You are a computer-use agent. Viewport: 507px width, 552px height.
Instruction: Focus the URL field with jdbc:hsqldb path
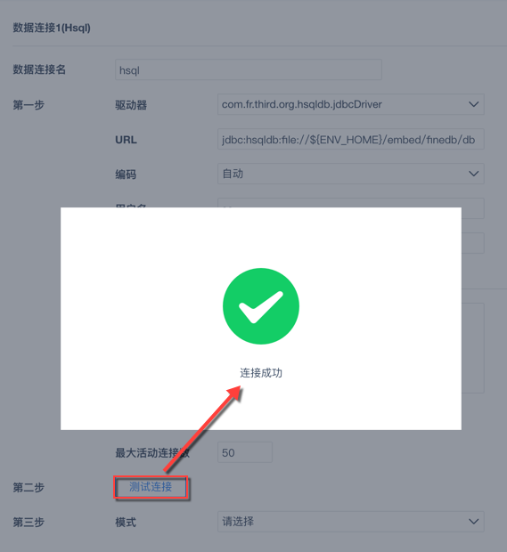point(351,139)
